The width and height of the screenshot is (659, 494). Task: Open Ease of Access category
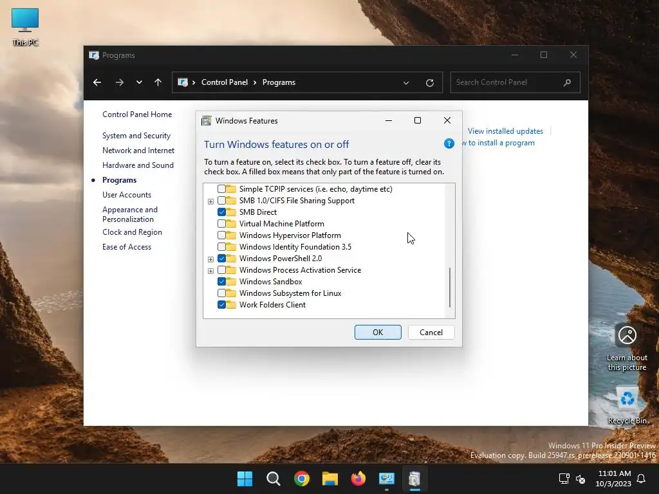pos(127,247)
